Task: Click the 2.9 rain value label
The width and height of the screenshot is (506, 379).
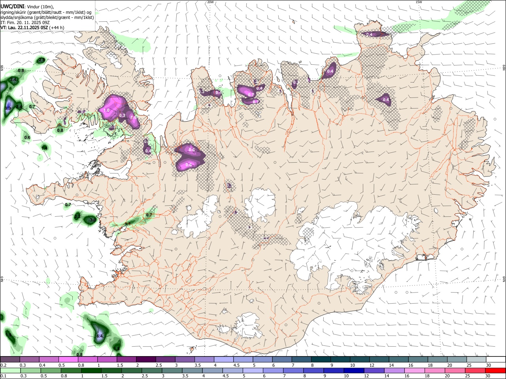Action: point(42,60)
